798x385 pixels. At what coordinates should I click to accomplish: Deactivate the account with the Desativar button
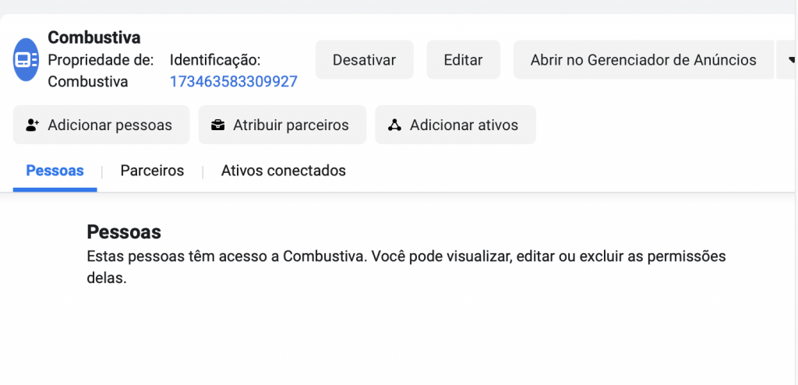[x=365, y=59]
